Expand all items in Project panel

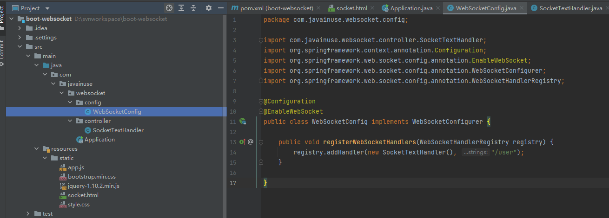181,8
